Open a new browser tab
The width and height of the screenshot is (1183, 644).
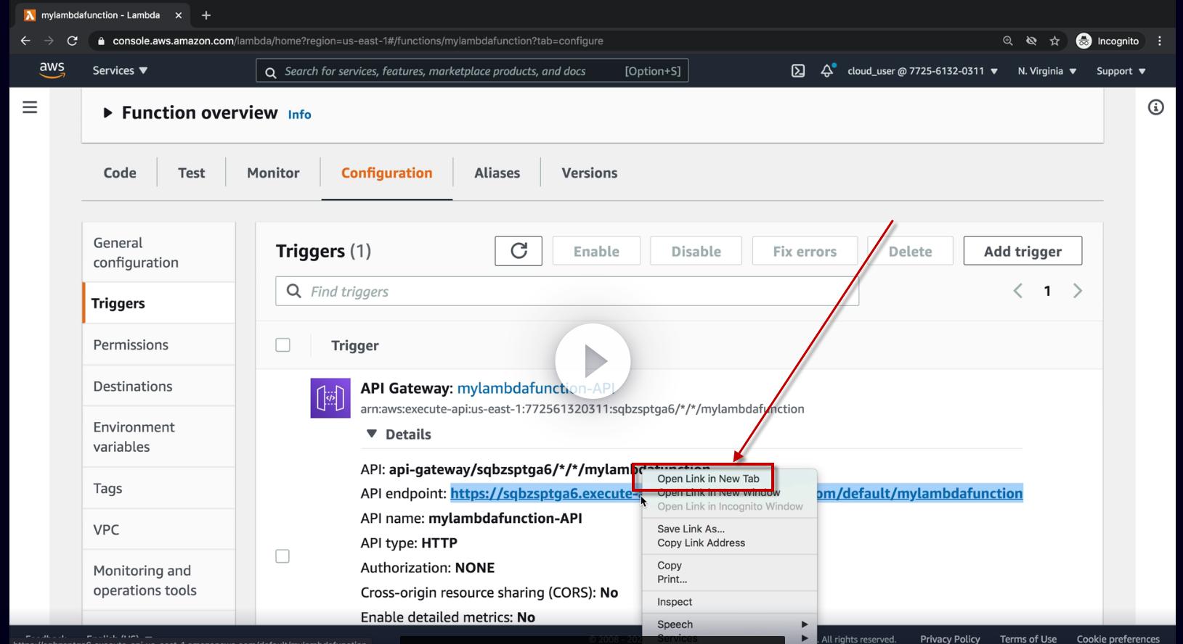tap(206, 15)
